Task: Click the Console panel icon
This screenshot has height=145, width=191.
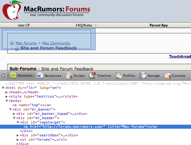Action: tap(168, 76)
